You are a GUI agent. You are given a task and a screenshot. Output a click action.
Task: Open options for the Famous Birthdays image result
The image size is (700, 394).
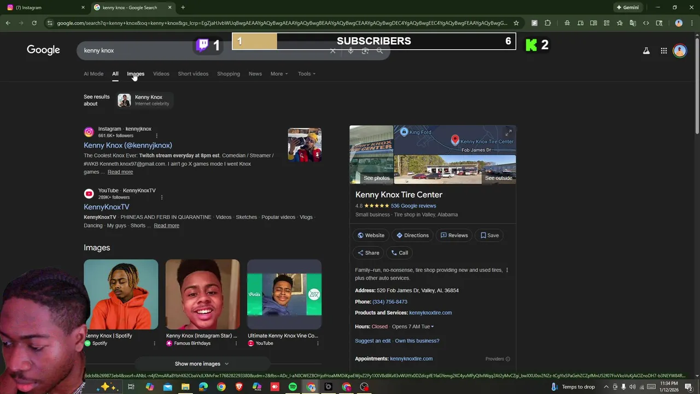pyautogui.click(x=236, y=343)
